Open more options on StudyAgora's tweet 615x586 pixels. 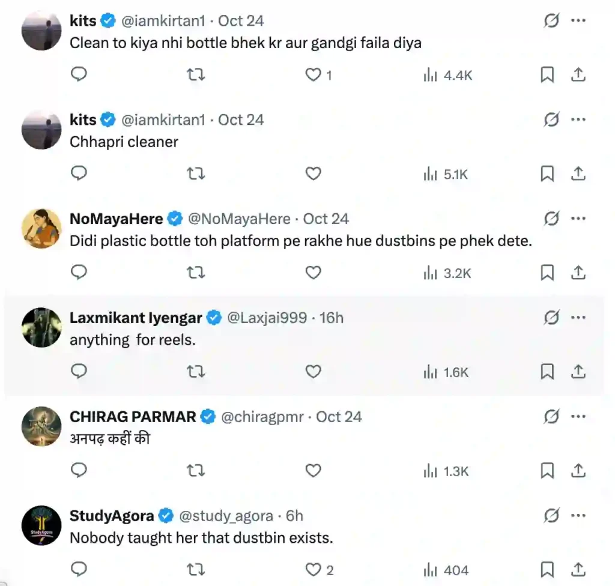578,516
